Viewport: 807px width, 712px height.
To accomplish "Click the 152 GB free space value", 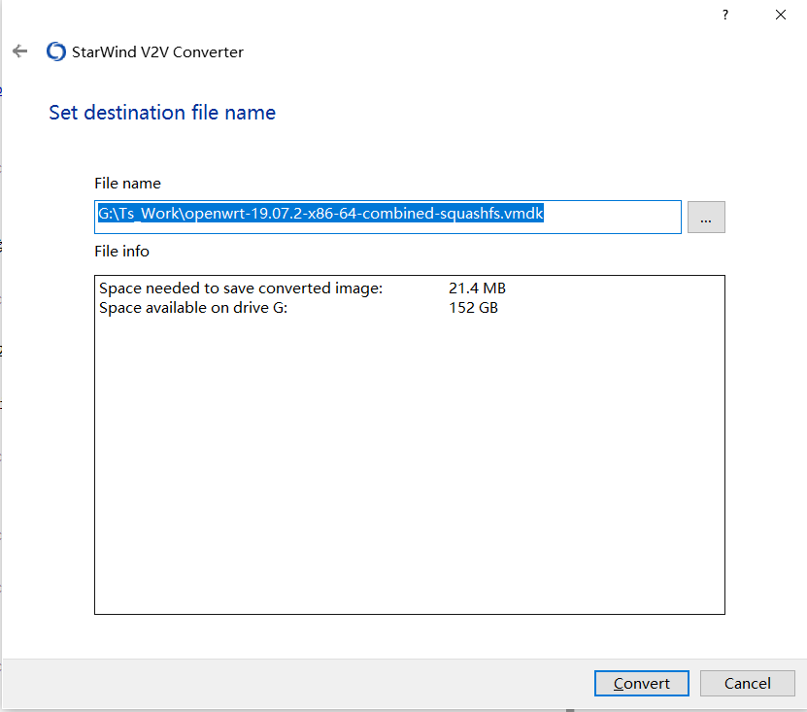I will (x=473, y=308).
